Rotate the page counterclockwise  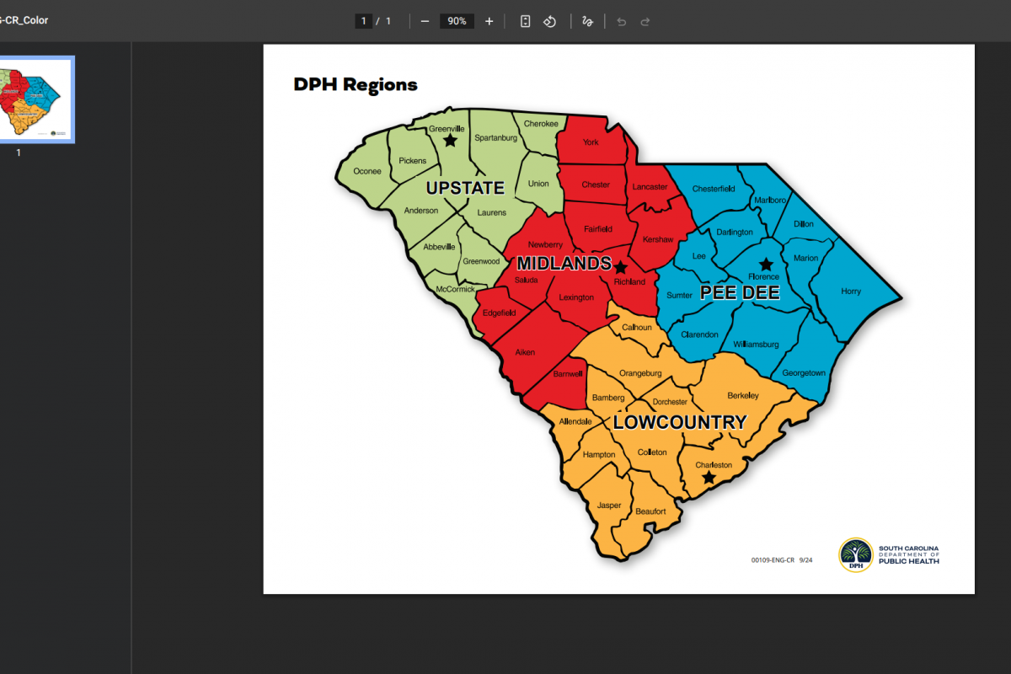[x=549, y=21]
